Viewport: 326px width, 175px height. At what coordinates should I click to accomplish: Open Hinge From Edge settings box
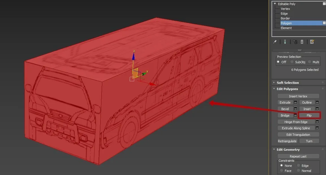click(x=317, y=122)
